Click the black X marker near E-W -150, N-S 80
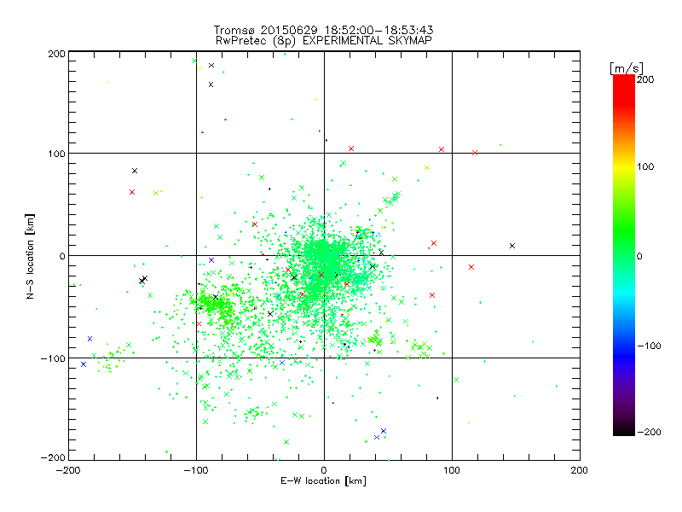Screen dimensions: 682x512 [135, 171]
